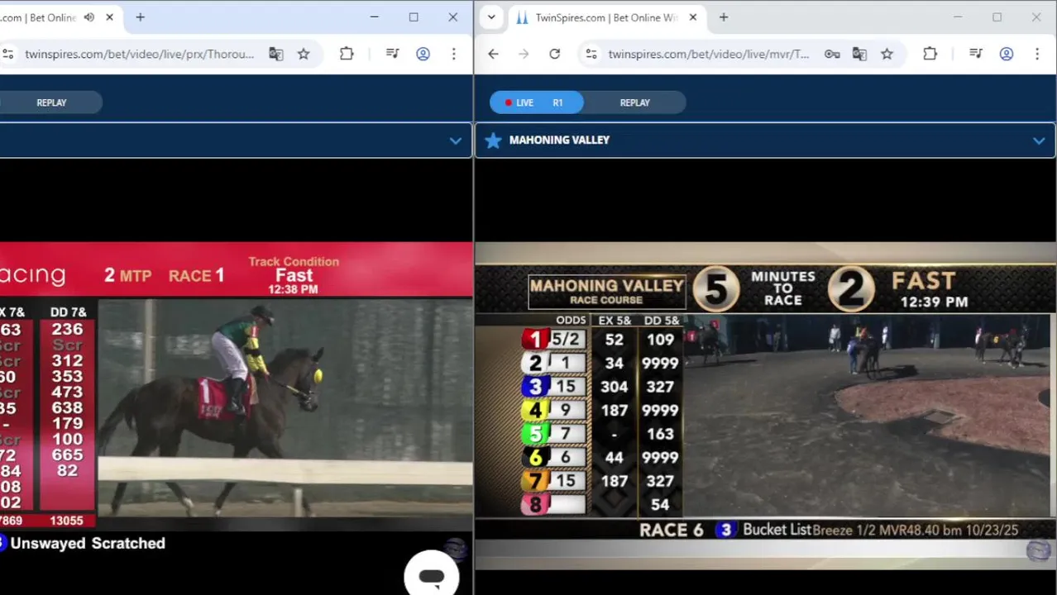Open Chrome three-dot menu in left window
This screenshot has height=595, width=1057.
[453, 54]
